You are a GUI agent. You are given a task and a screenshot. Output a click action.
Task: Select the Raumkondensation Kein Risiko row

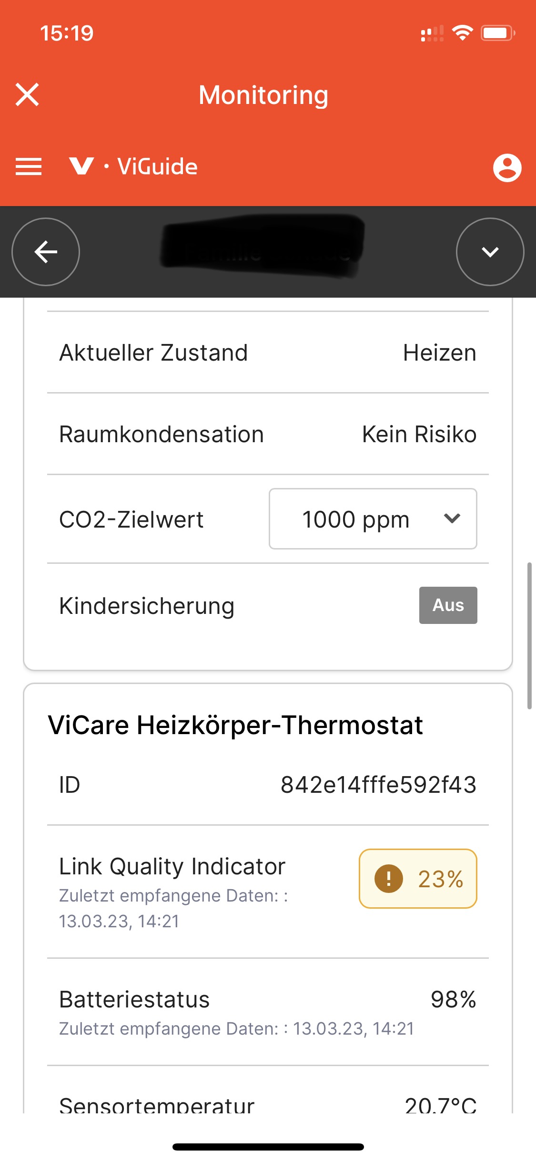(268, 434)
